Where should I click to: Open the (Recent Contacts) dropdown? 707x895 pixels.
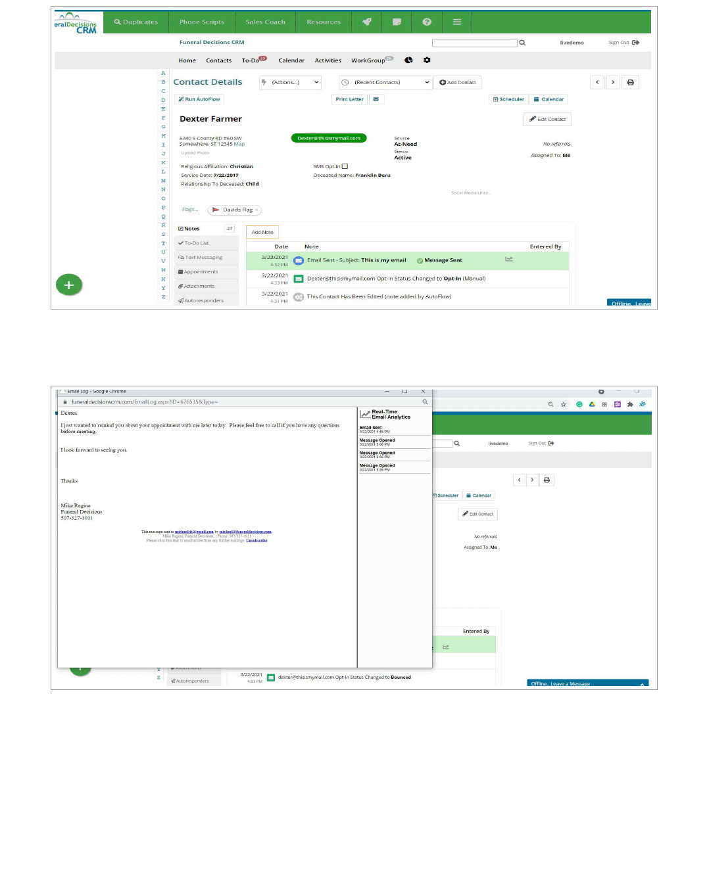385,82
